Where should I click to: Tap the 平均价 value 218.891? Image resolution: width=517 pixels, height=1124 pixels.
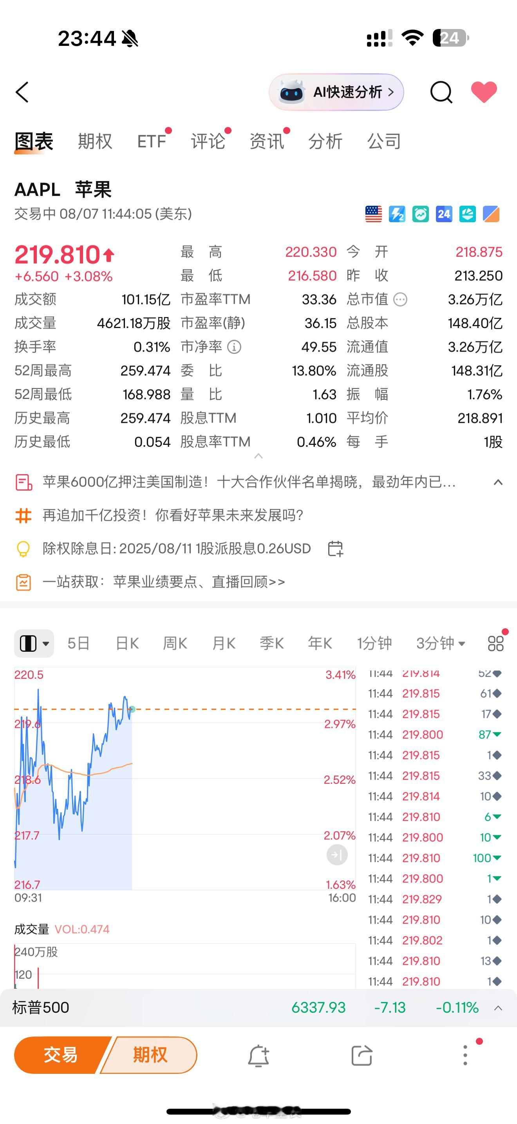tap(480, 418)
